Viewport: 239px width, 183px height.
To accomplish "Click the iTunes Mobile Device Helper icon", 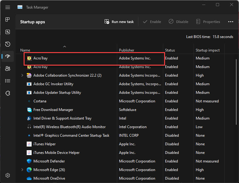I will point(29,153).
